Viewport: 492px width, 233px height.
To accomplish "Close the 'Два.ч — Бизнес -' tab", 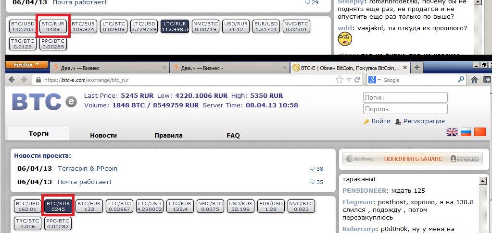I will (x=285, y=68).
